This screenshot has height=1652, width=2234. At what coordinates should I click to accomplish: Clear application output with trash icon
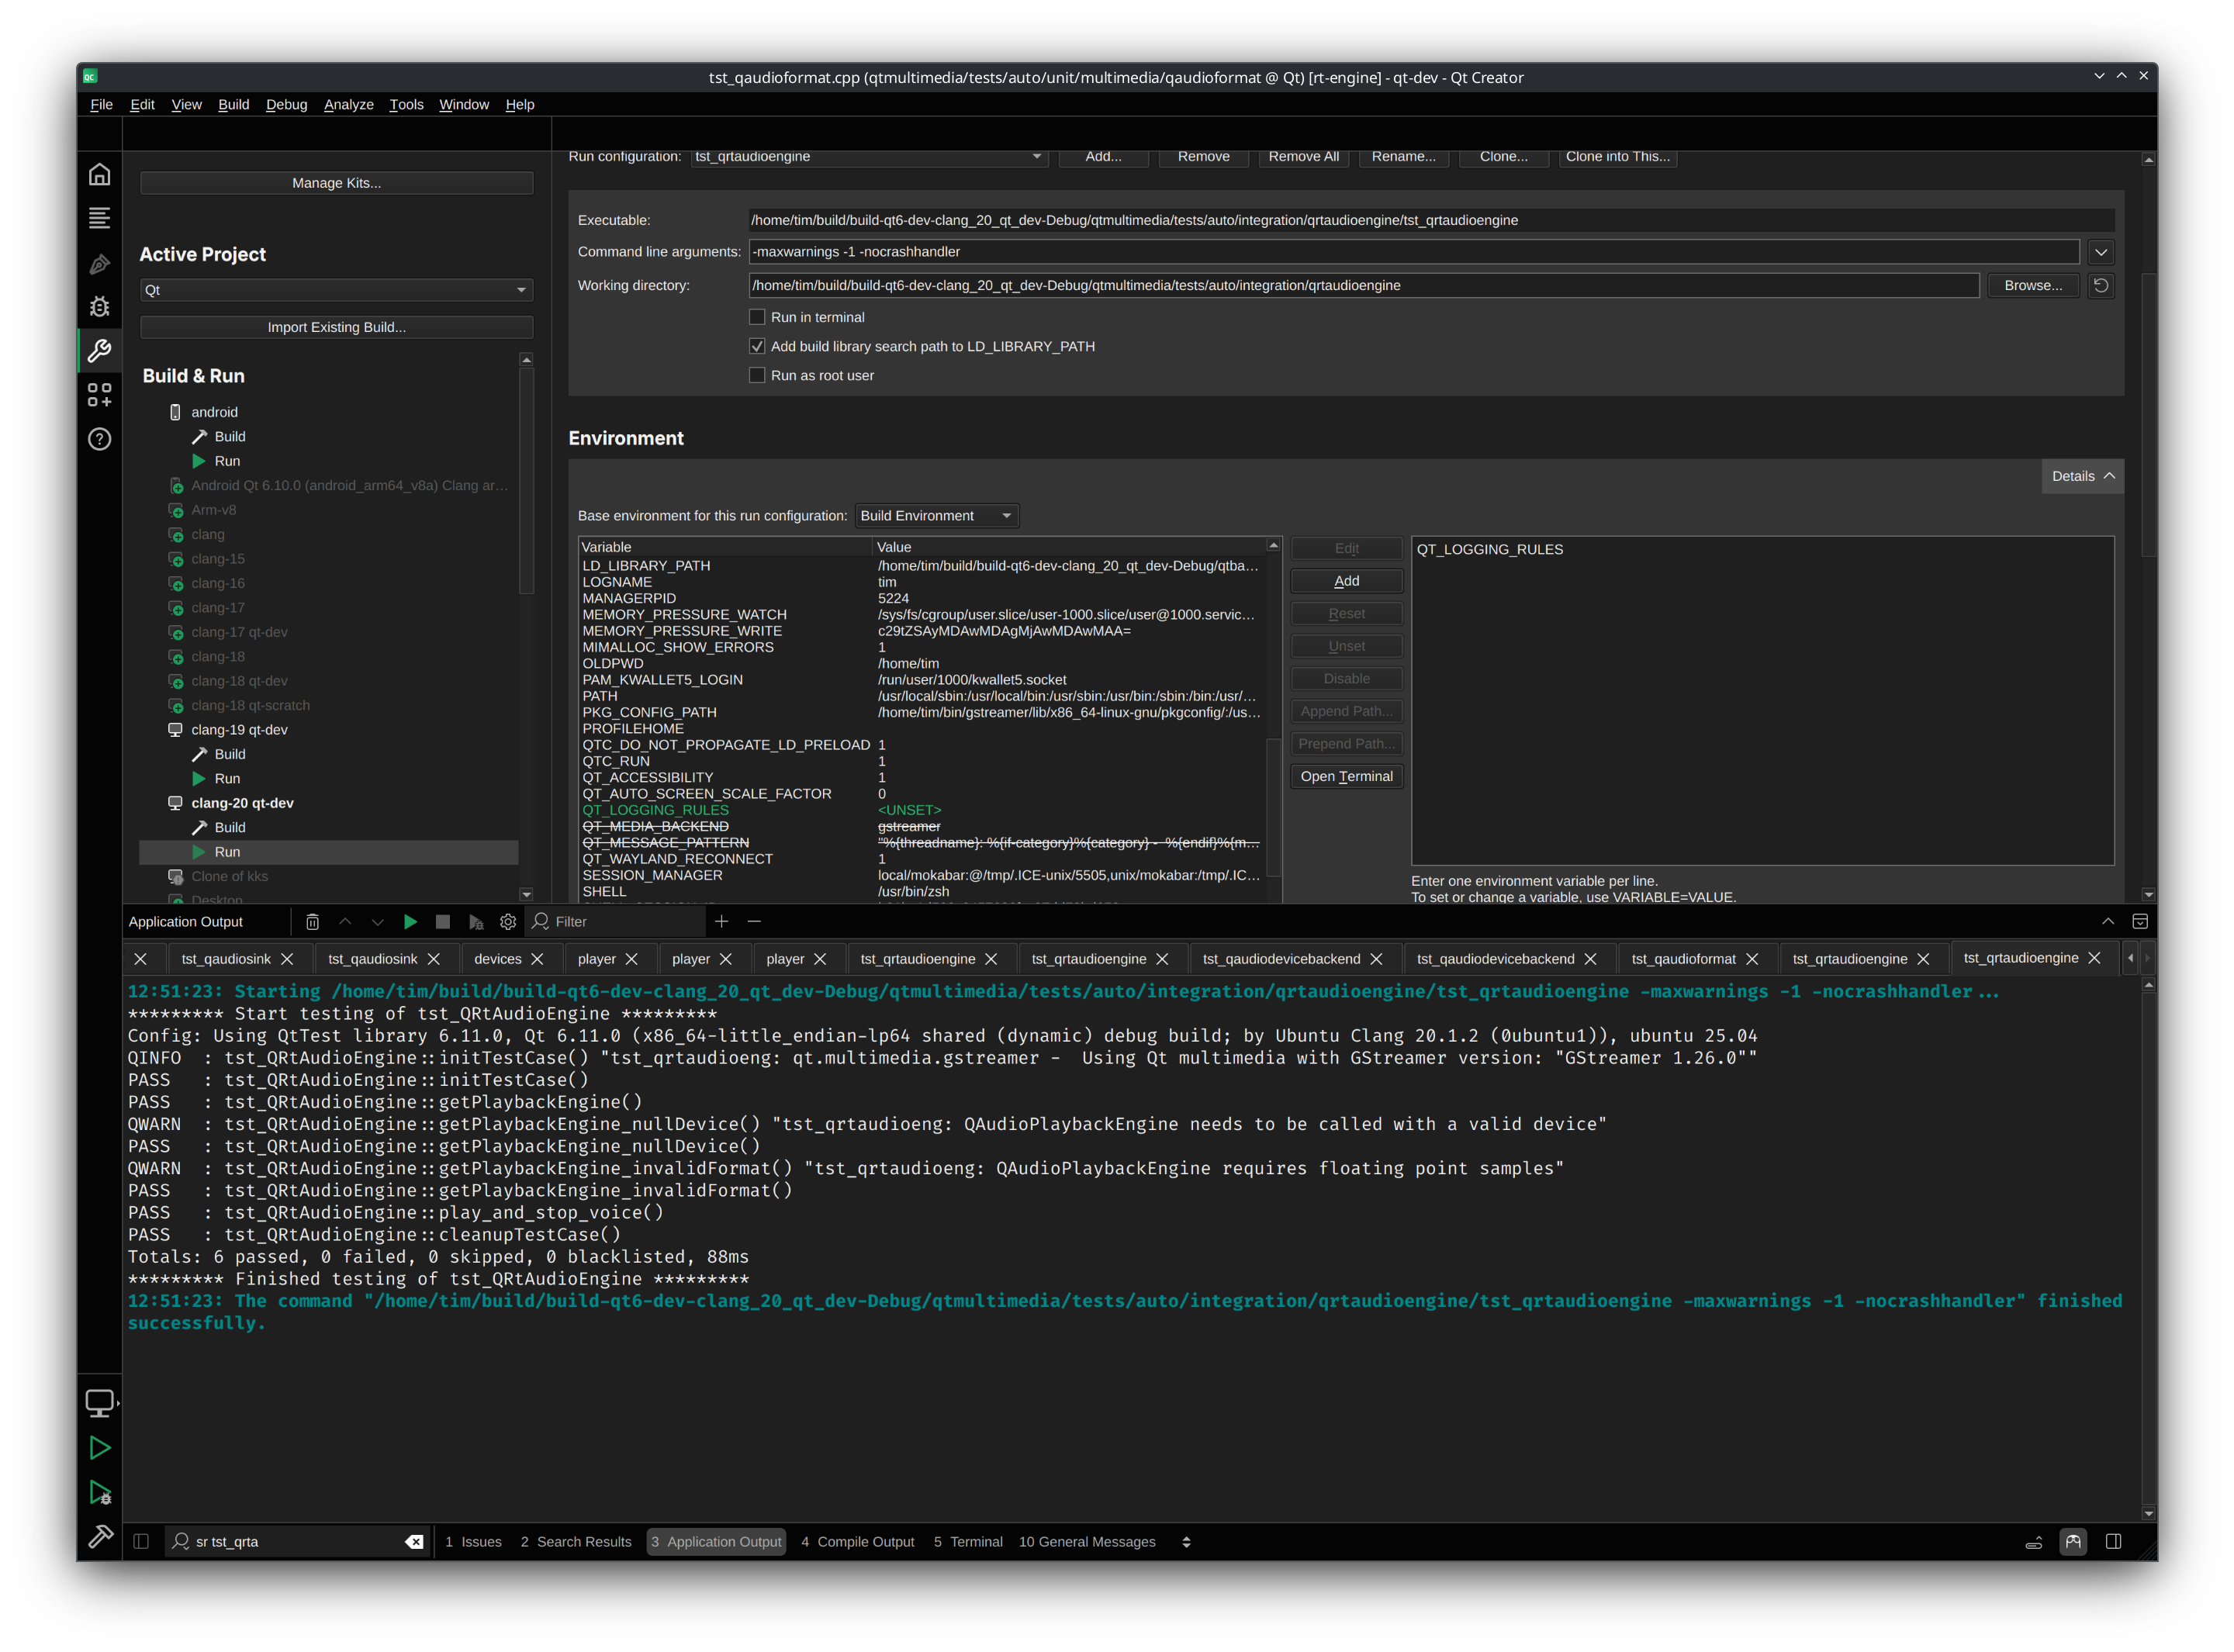tap(312, 922)
